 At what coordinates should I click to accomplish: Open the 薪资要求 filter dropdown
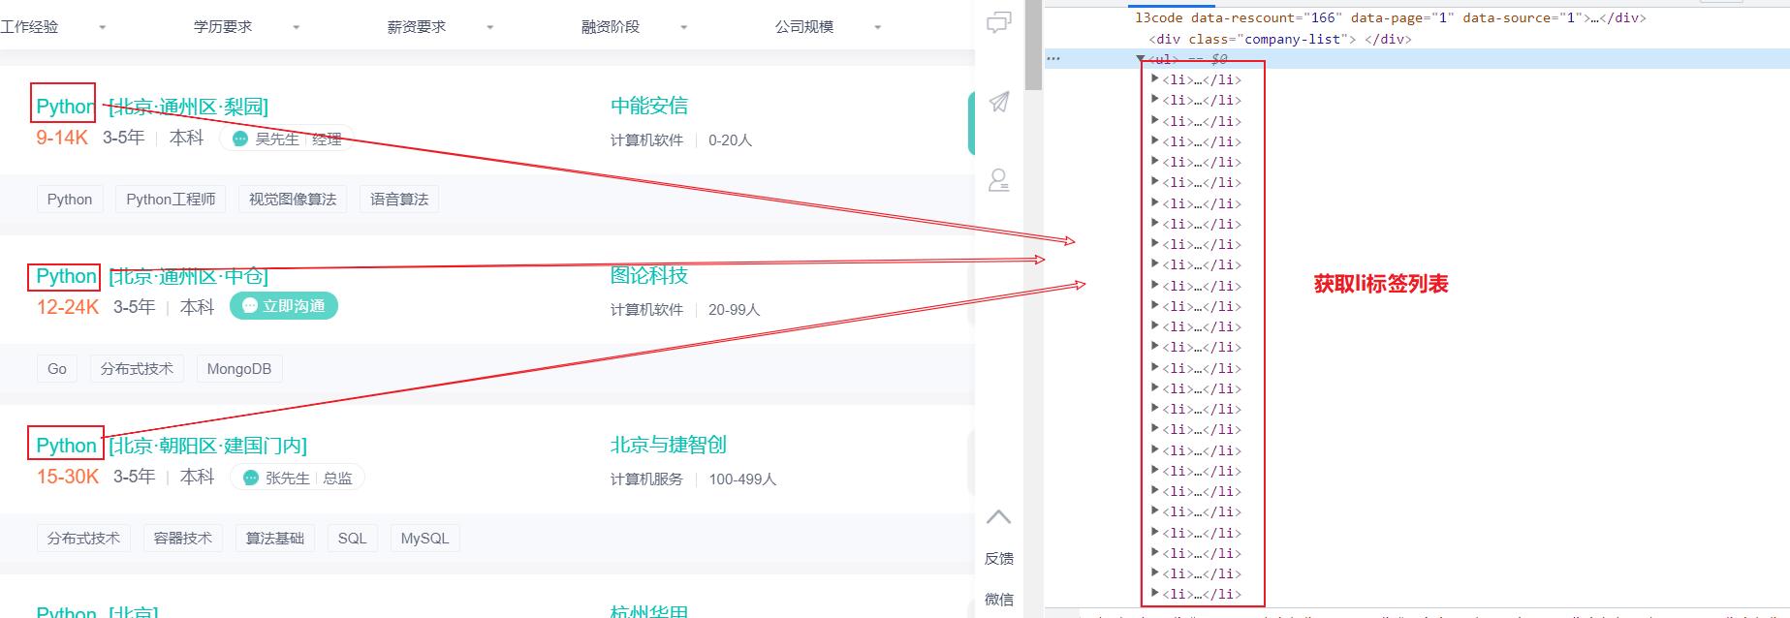441,27
